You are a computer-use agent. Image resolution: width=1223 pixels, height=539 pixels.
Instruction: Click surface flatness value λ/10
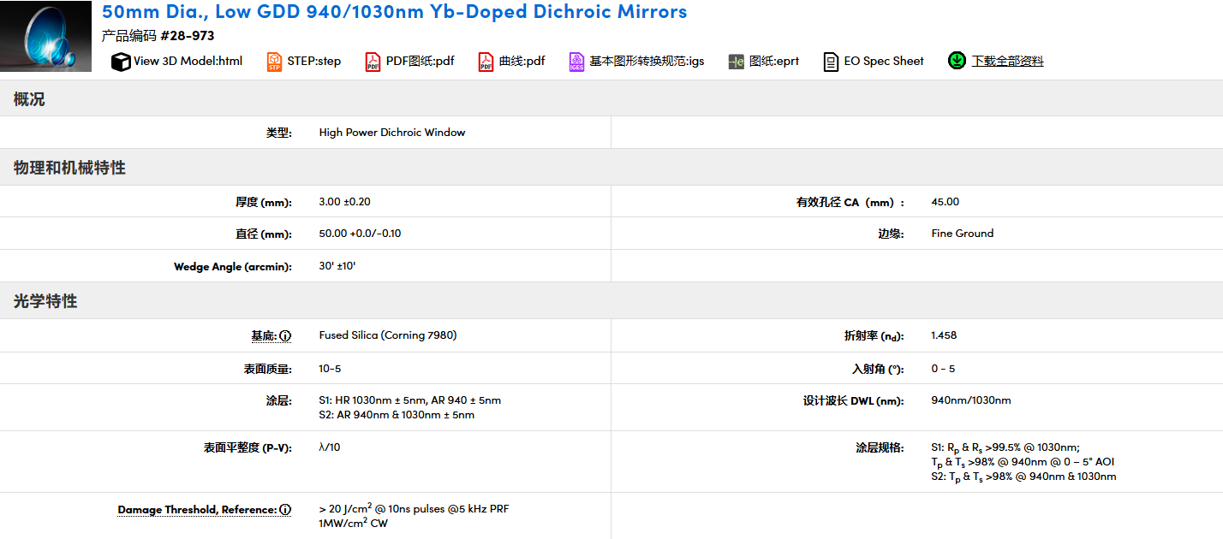click(x=330, y=447)
